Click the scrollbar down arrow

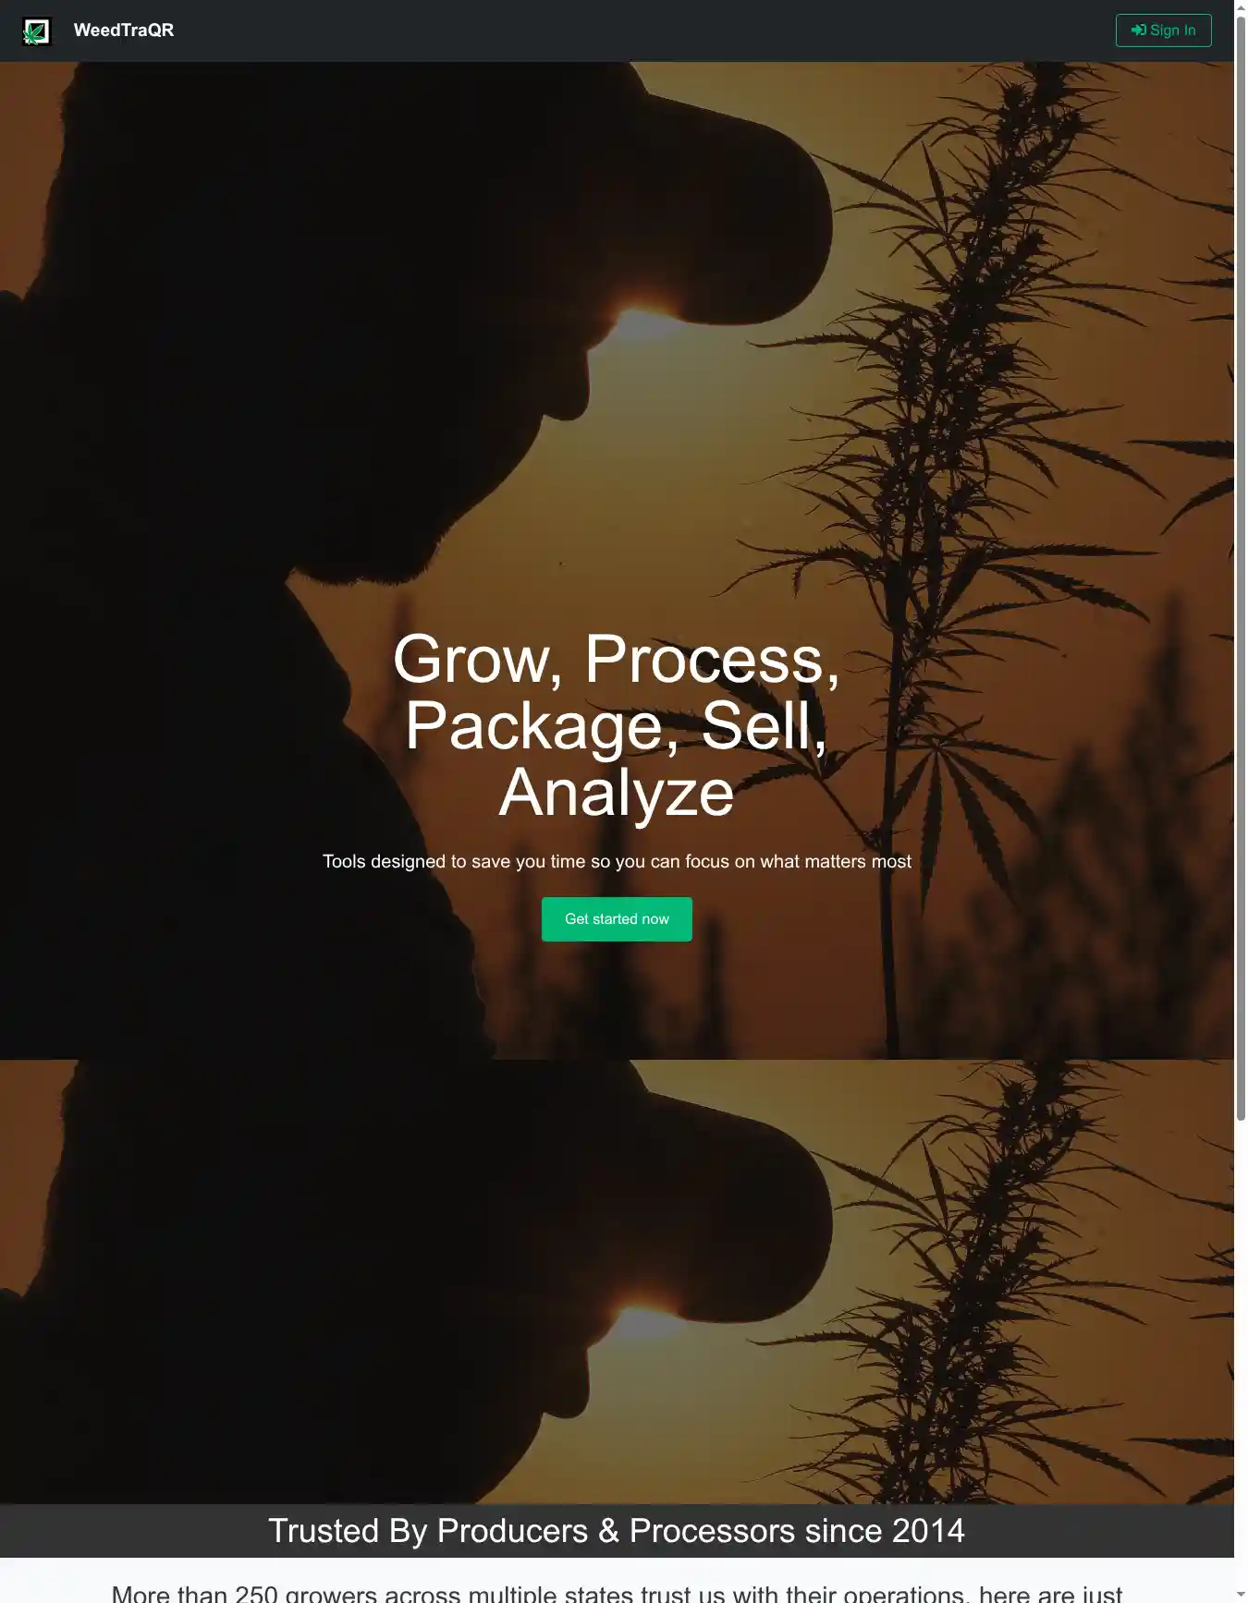[x=1241, y=1596]
